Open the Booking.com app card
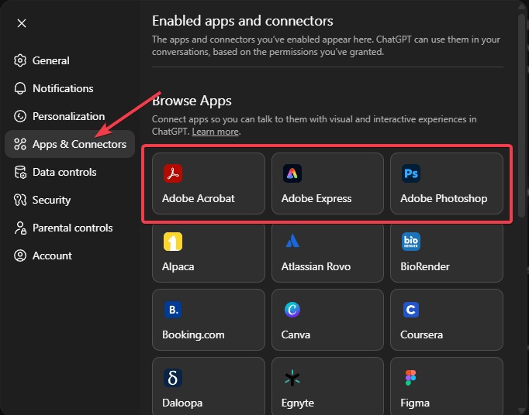This screenshot has height=415, width=529. point(208,319)
